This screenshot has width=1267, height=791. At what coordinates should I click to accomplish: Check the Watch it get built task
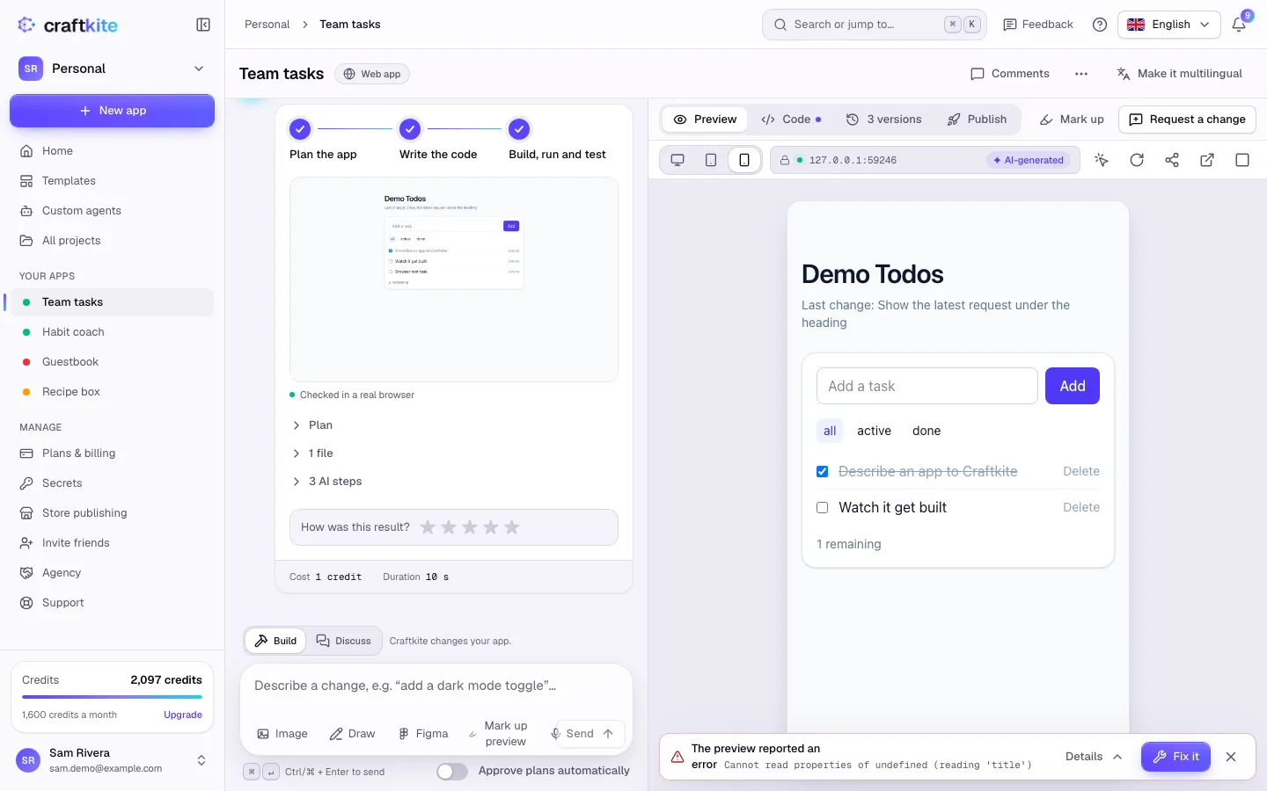point(823,508)
